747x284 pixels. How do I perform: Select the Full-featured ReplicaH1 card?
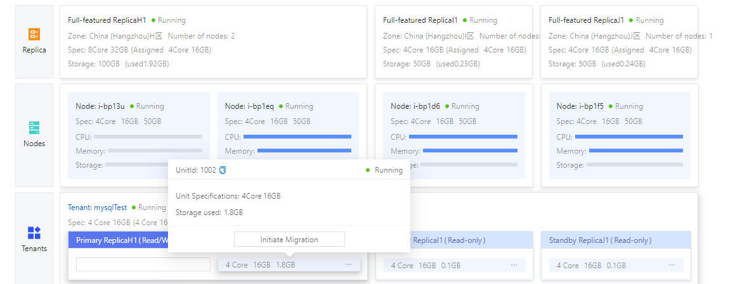coord(213,42)
